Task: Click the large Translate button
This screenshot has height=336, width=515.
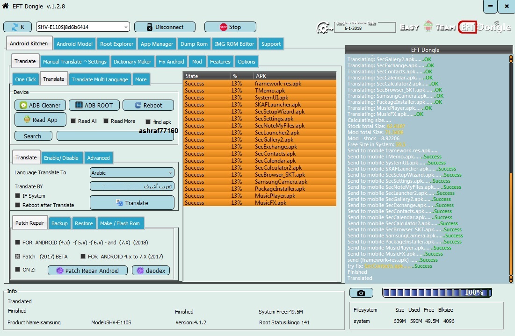Action: [132, 203]
